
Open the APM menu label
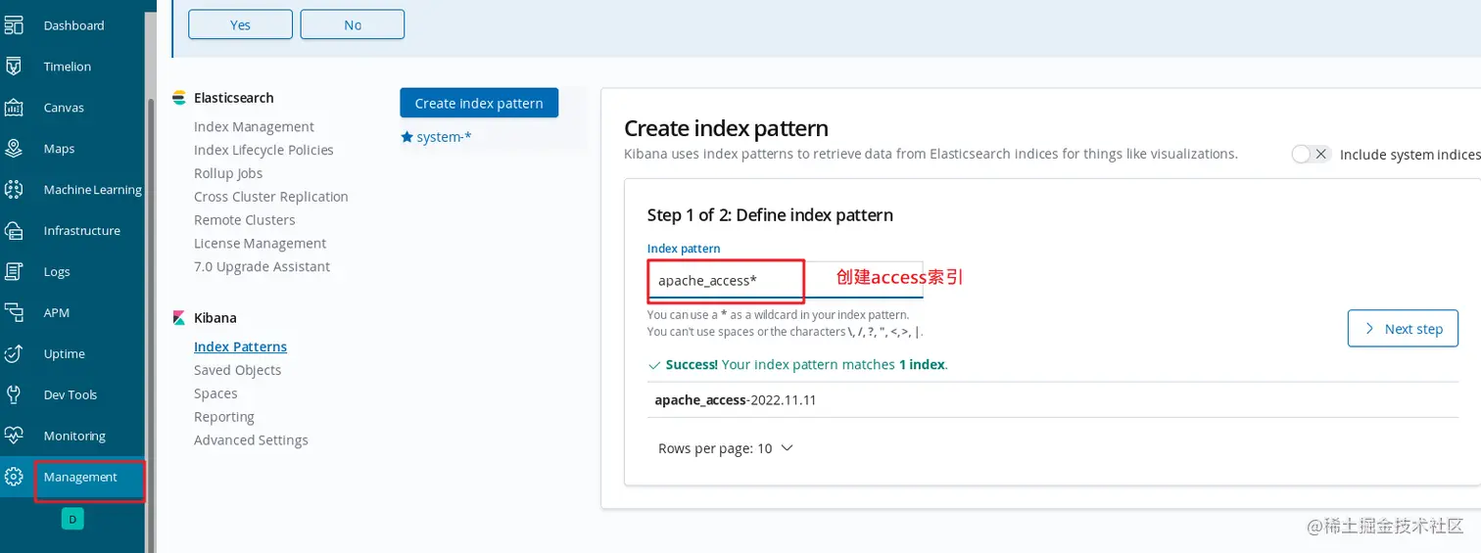(x=57, y=313)
